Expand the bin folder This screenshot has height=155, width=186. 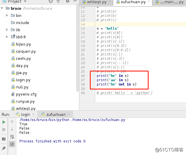[7, 15]
